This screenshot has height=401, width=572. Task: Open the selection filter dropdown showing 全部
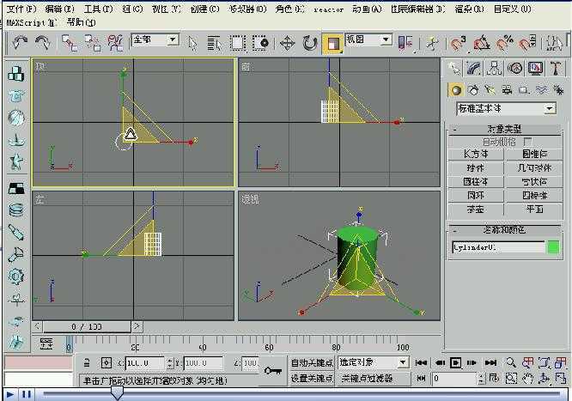[x=155, y=39]
